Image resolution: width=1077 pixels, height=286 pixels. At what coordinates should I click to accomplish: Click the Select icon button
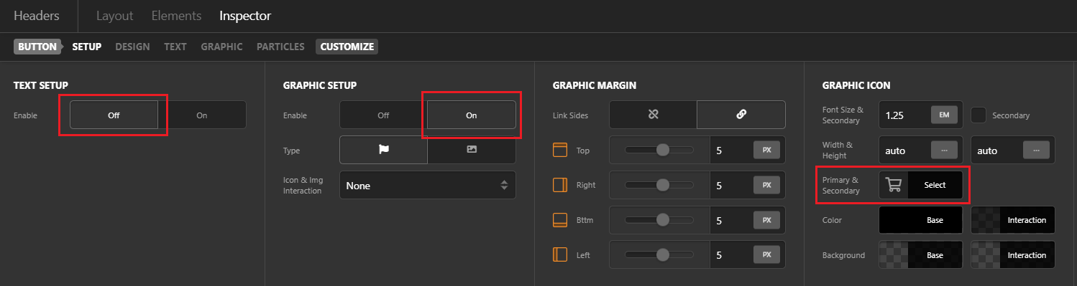pos(935,185)
